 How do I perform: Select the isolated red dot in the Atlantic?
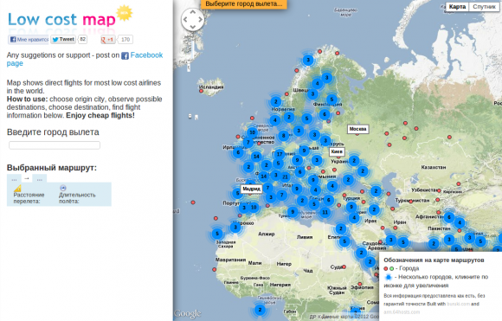click(193, 202)
